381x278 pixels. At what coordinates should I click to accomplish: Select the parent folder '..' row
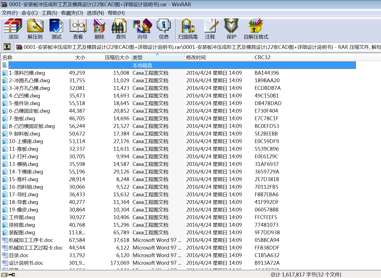182,65
